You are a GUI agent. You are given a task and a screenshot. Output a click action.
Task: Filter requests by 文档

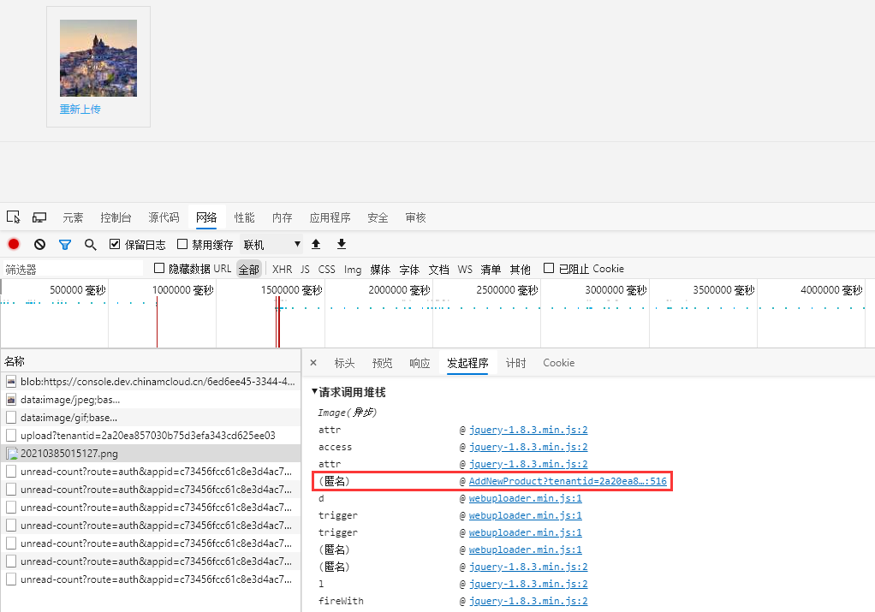point(438,269)
